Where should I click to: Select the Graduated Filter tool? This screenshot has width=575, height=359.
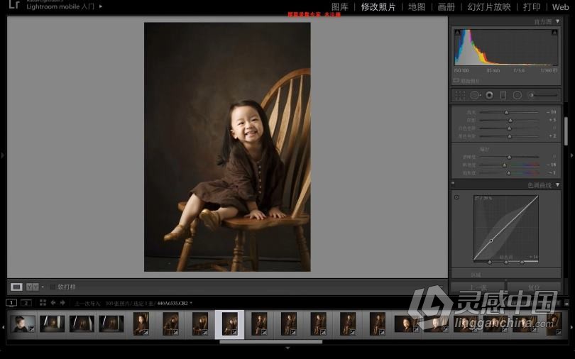[x=503, y=95]
